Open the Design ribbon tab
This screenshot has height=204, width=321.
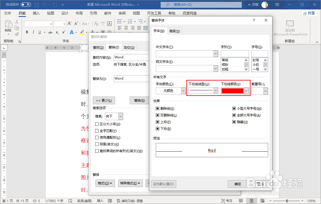(x=65, y=13)
